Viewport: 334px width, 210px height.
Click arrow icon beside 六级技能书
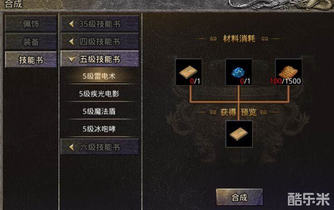[72, 147]
